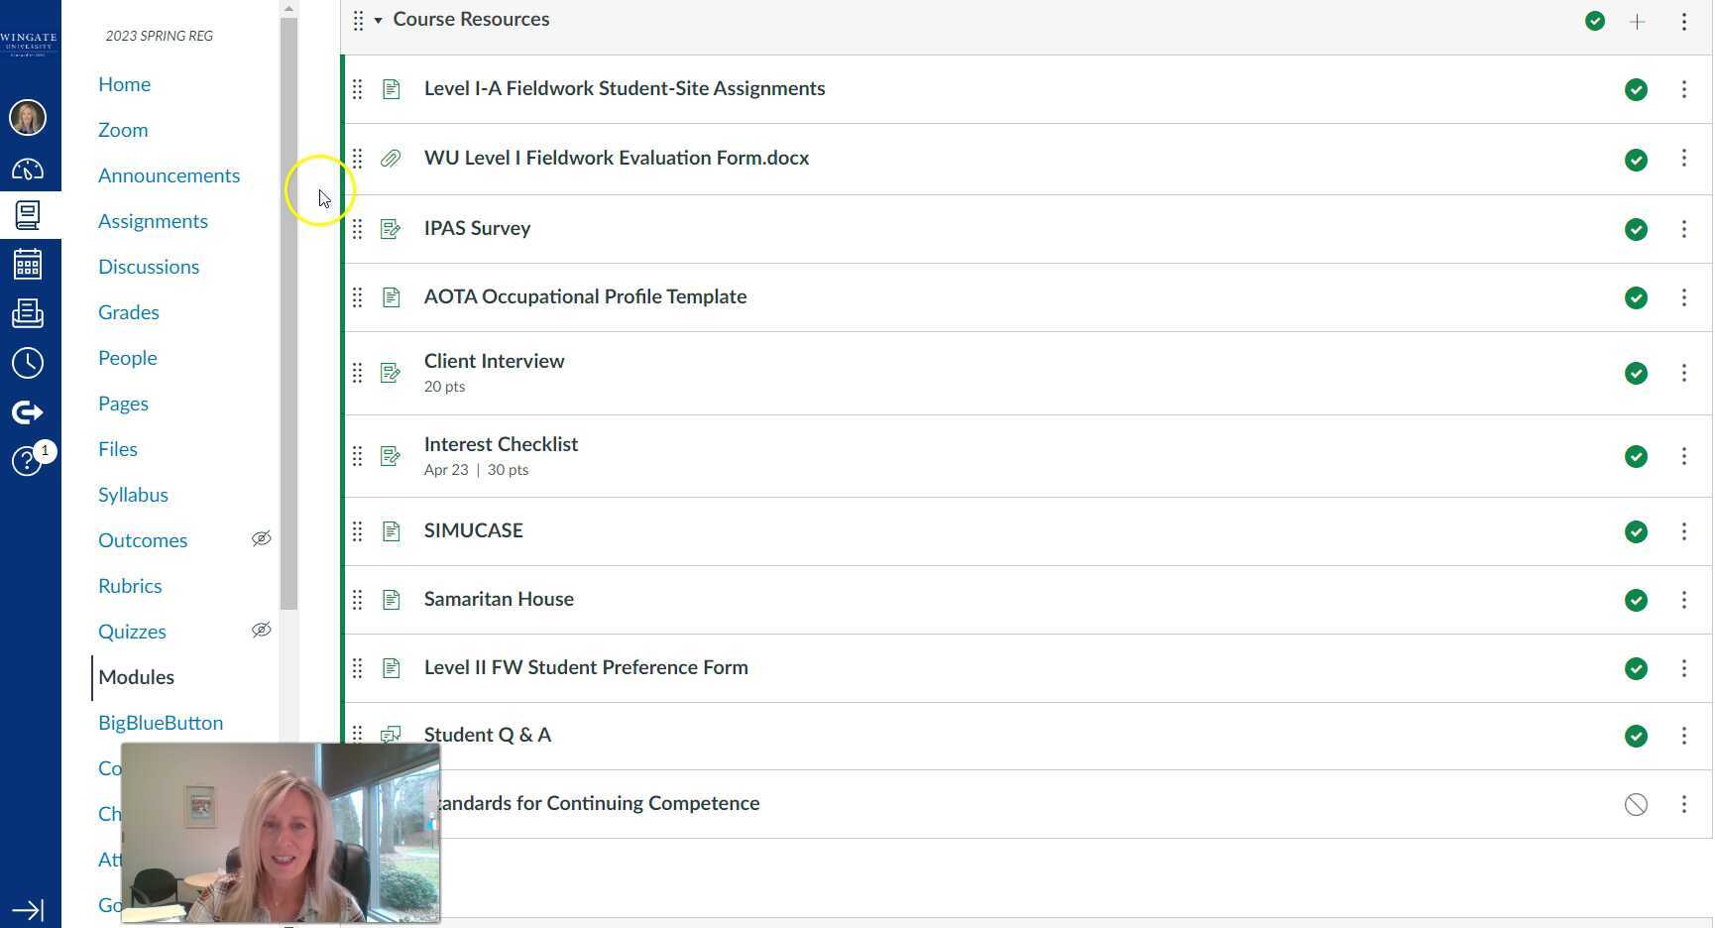
Task: Go to the Assignments page
Action: pyautogui.click(x=153, y=220)
